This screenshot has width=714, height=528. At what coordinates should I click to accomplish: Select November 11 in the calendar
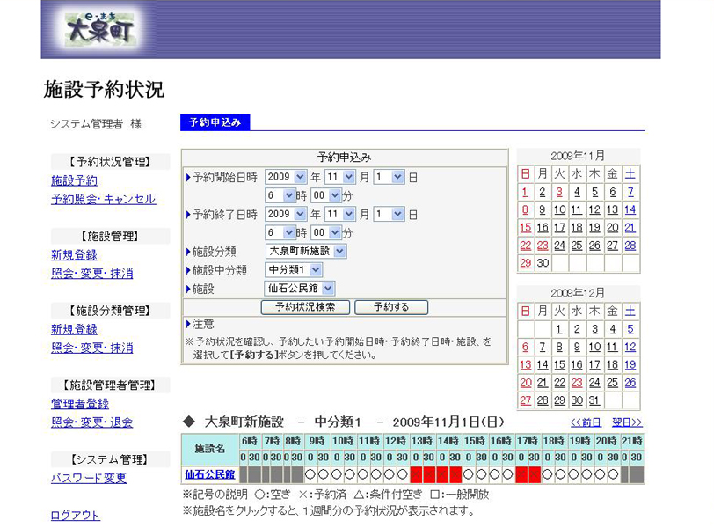(x=577, y=209)
